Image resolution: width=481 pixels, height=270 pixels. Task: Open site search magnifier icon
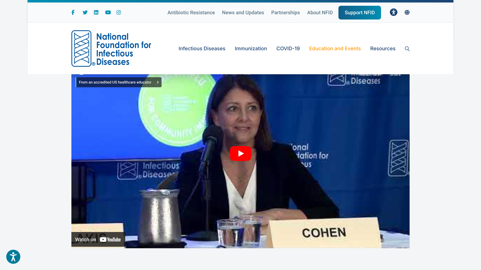pyautogui.click(x=407, y=49)
